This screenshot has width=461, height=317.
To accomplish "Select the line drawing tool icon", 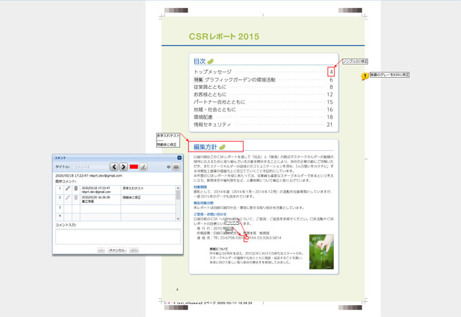I will point(144,167).
